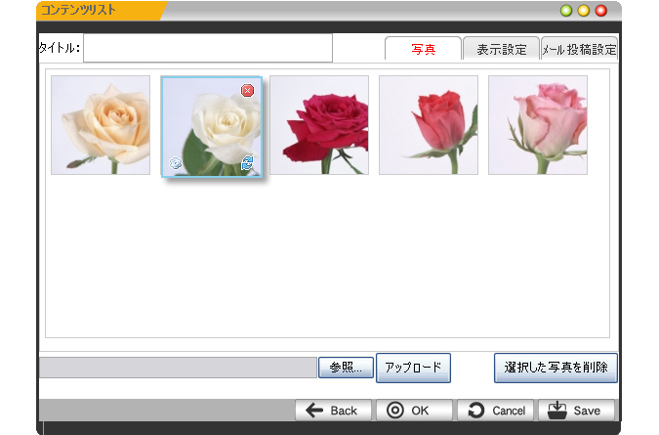Delete the white rose photo via red X

247,91
